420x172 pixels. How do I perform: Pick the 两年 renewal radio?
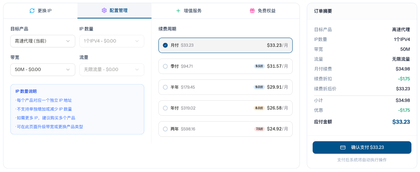coord(165,129)
